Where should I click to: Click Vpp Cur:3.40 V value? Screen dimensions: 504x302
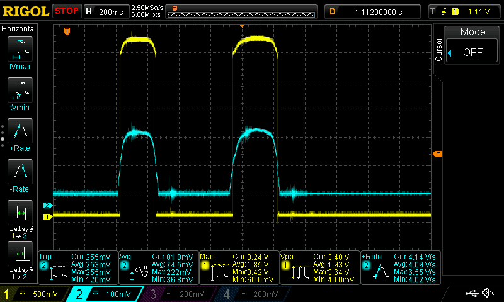click(331, 257)
